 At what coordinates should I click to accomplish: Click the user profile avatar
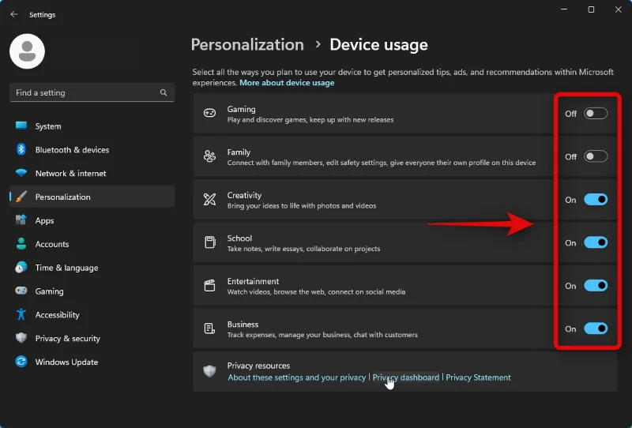[27, 51]
